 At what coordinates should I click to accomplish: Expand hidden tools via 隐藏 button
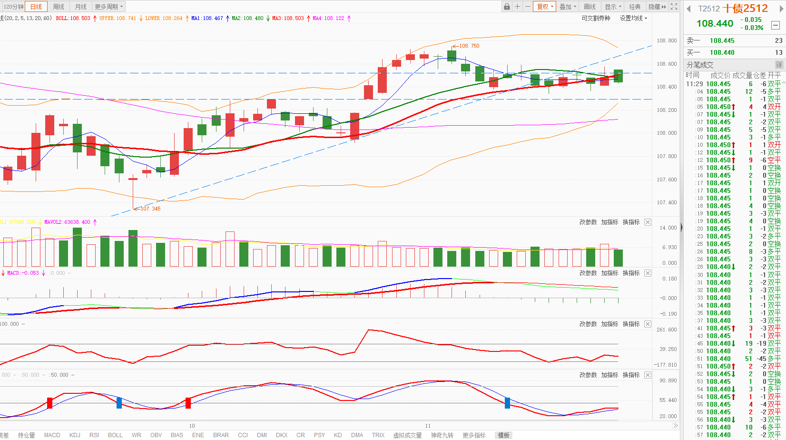coord(658,7)
